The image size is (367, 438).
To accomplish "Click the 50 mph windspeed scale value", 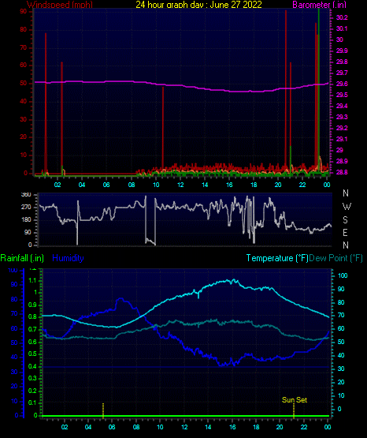I will [x=24, y=83].
